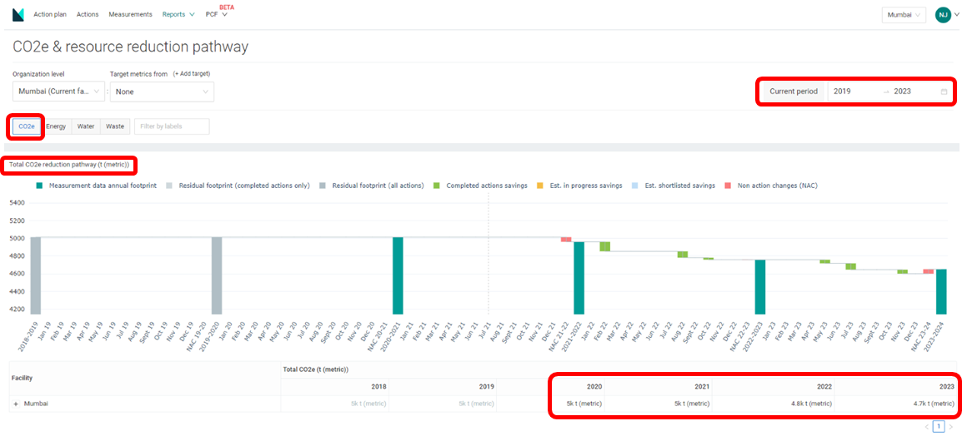
Task: Switch to the Waste tab
Action: click(x=115, y=126)
